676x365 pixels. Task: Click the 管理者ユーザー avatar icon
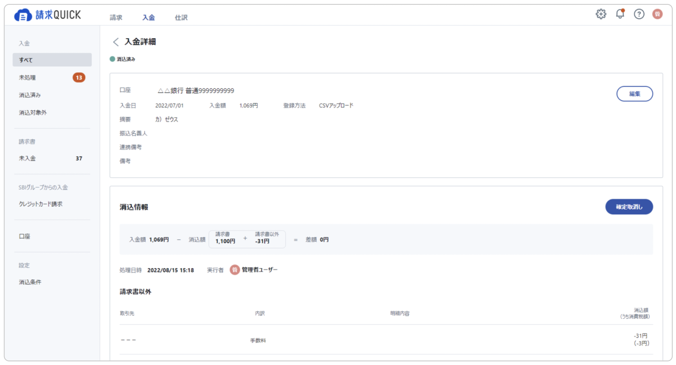[x=235, y=270]
